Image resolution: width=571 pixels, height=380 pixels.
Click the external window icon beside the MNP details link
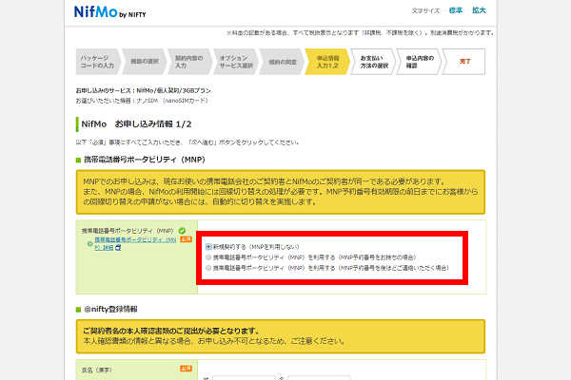click(118, 248)
